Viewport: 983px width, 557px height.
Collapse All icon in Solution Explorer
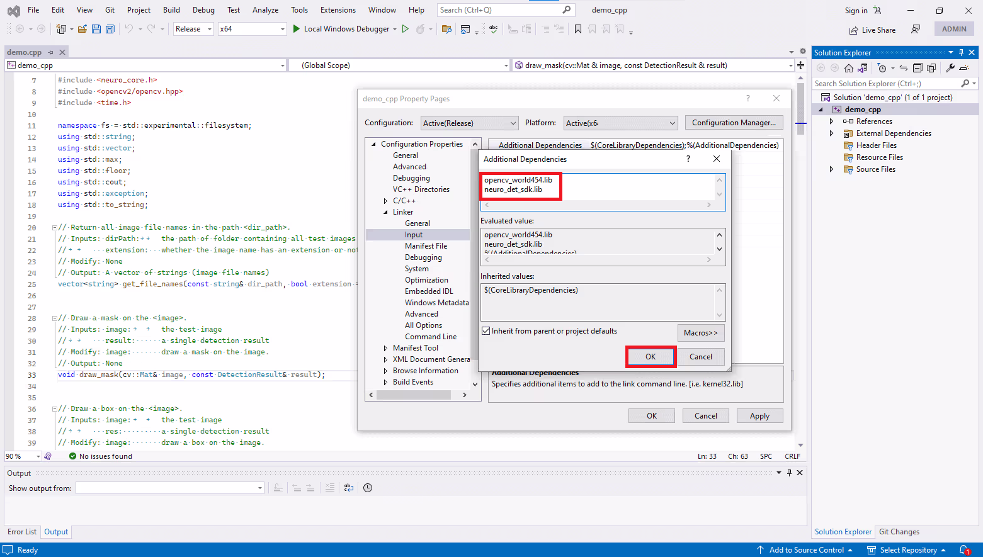coord(918,68)
